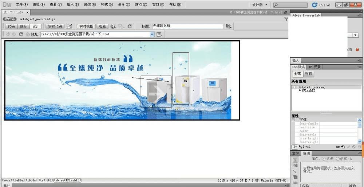The image size is (364, 187).
Task: Open the 查看(V) menu
Action: (x=56, y=4)
